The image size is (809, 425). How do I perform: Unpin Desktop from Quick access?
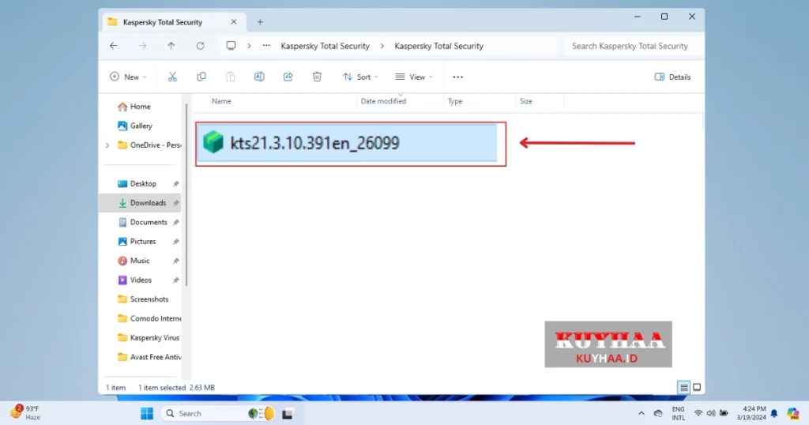coord(176,183)
